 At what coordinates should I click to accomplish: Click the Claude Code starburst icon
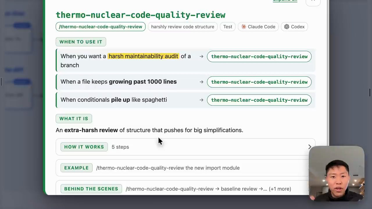pos(244,27)
